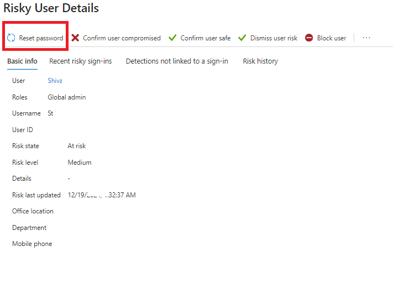This screenshot has width=394, height=288.
Task: Click the green check beside Dismiss user risk
Action: (x=242, y=38)
